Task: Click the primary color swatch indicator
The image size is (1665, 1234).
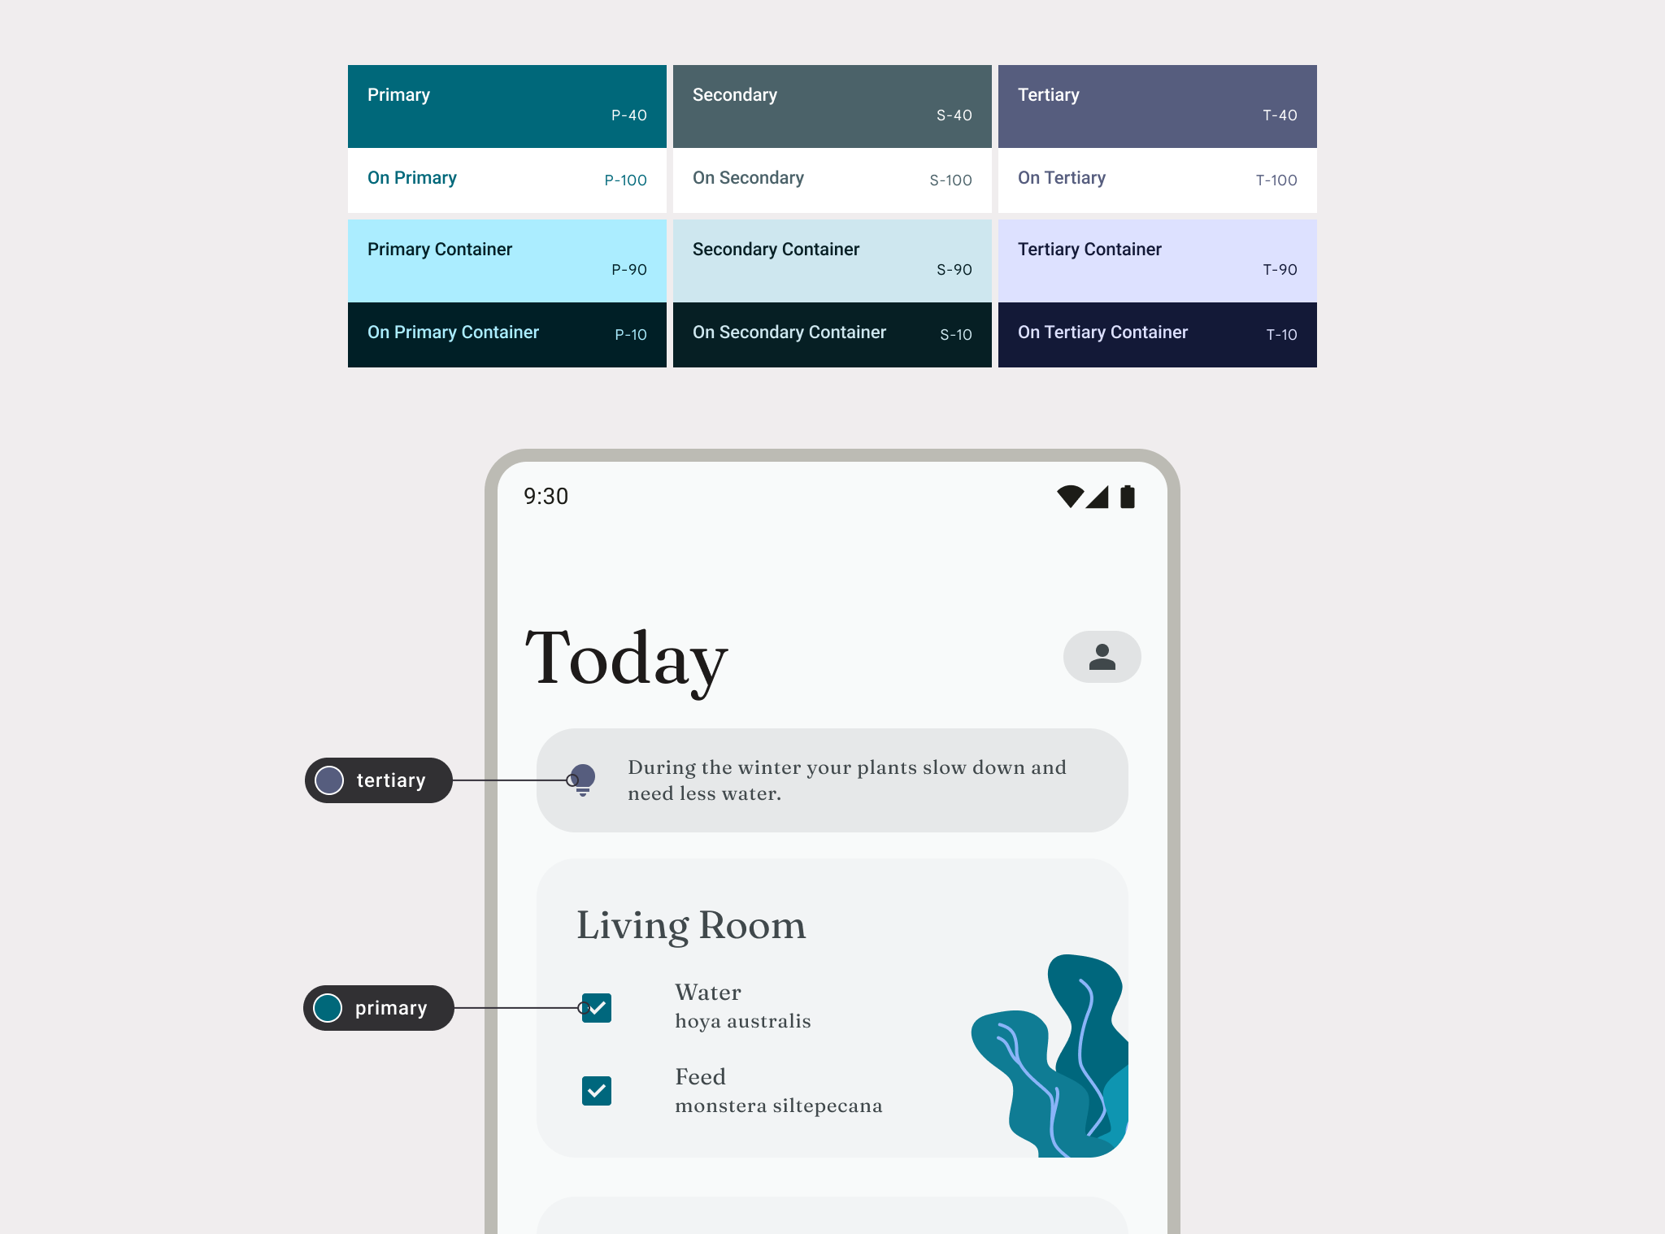Action: click(328, 1009)
